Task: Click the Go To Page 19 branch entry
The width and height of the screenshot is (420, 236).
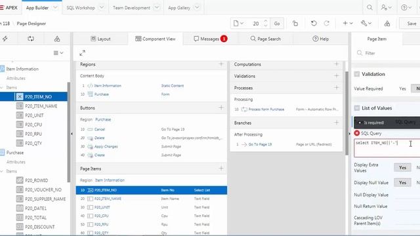Action: pyautogui.click(x=260, y=144)
